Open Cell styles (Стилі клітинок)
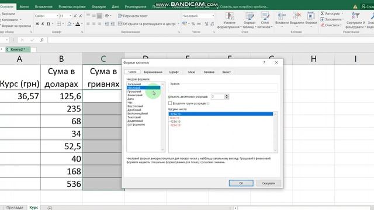The height and width of the screenshot is (210, 374). click(265, 20)
